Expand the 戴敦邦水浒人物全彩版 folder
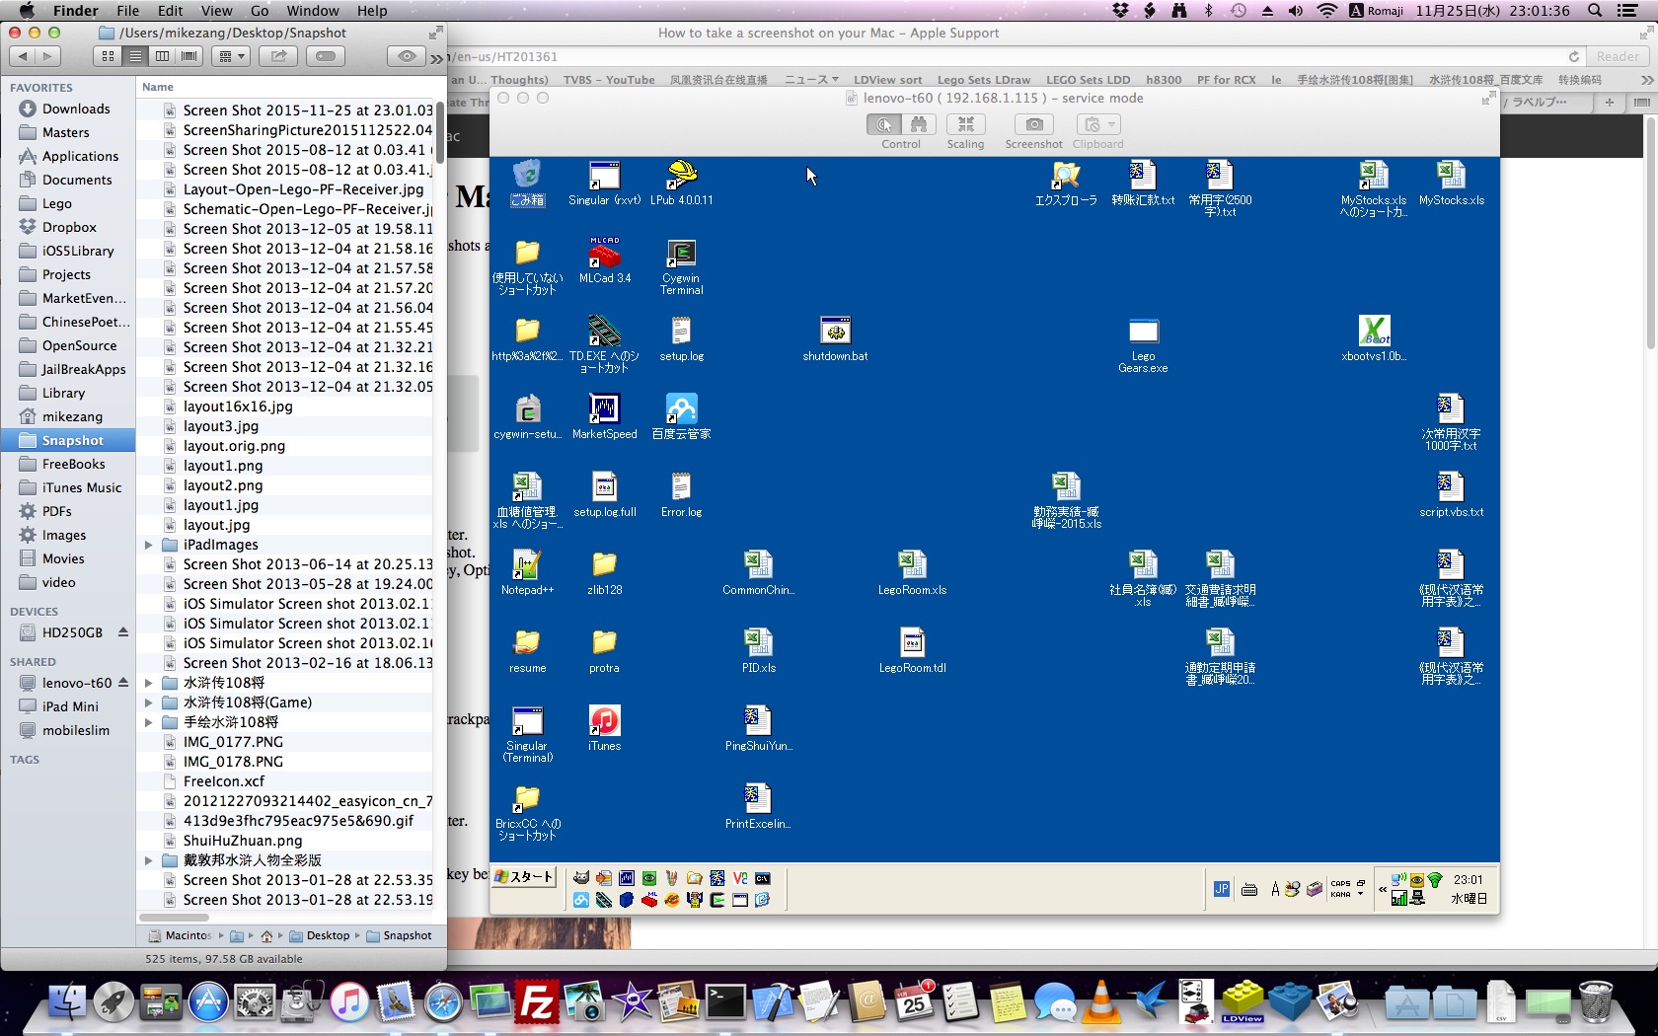The width and height of the screenshot is (1658, 1036). [x=148, y=860]
